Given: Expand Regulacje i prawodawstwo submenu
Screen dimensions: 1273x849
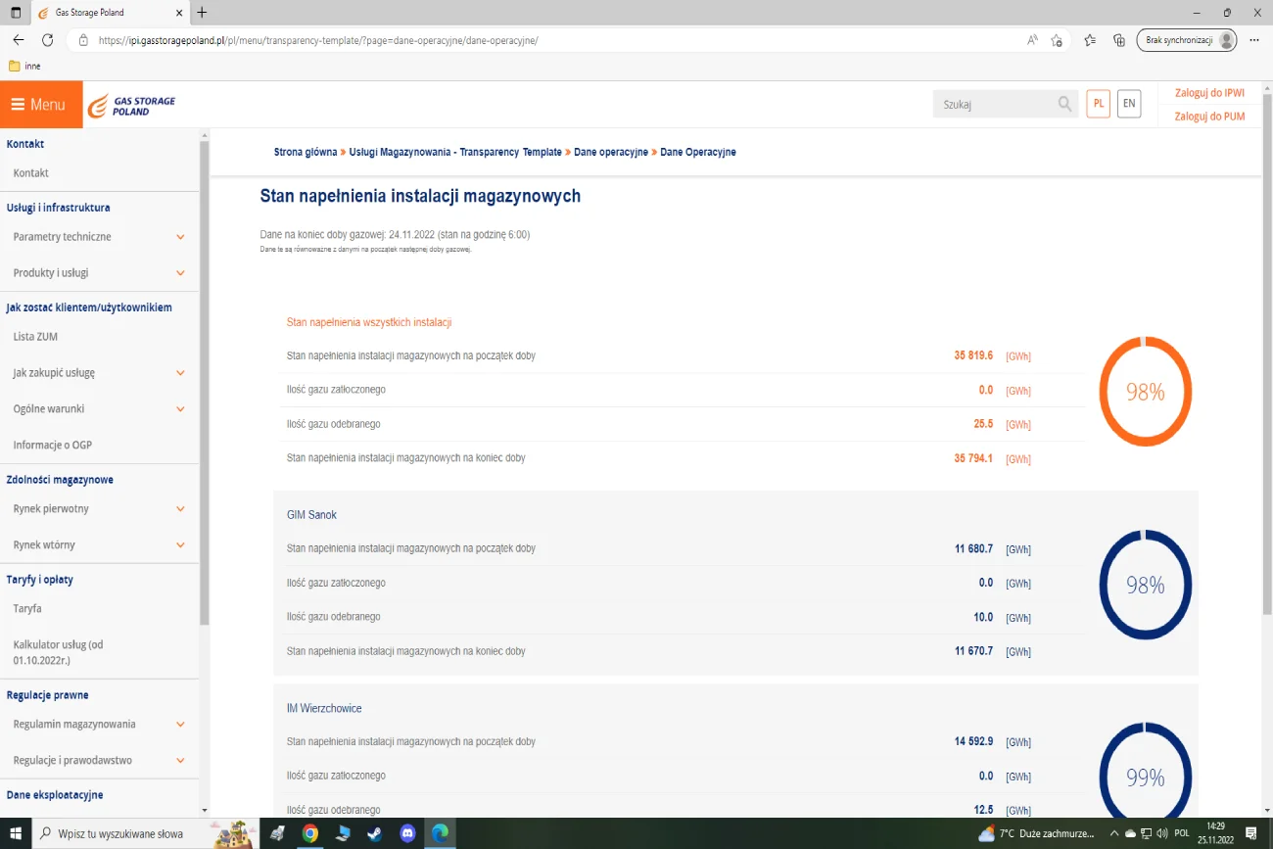Looking at the screenshot, I should click(180, 761).
